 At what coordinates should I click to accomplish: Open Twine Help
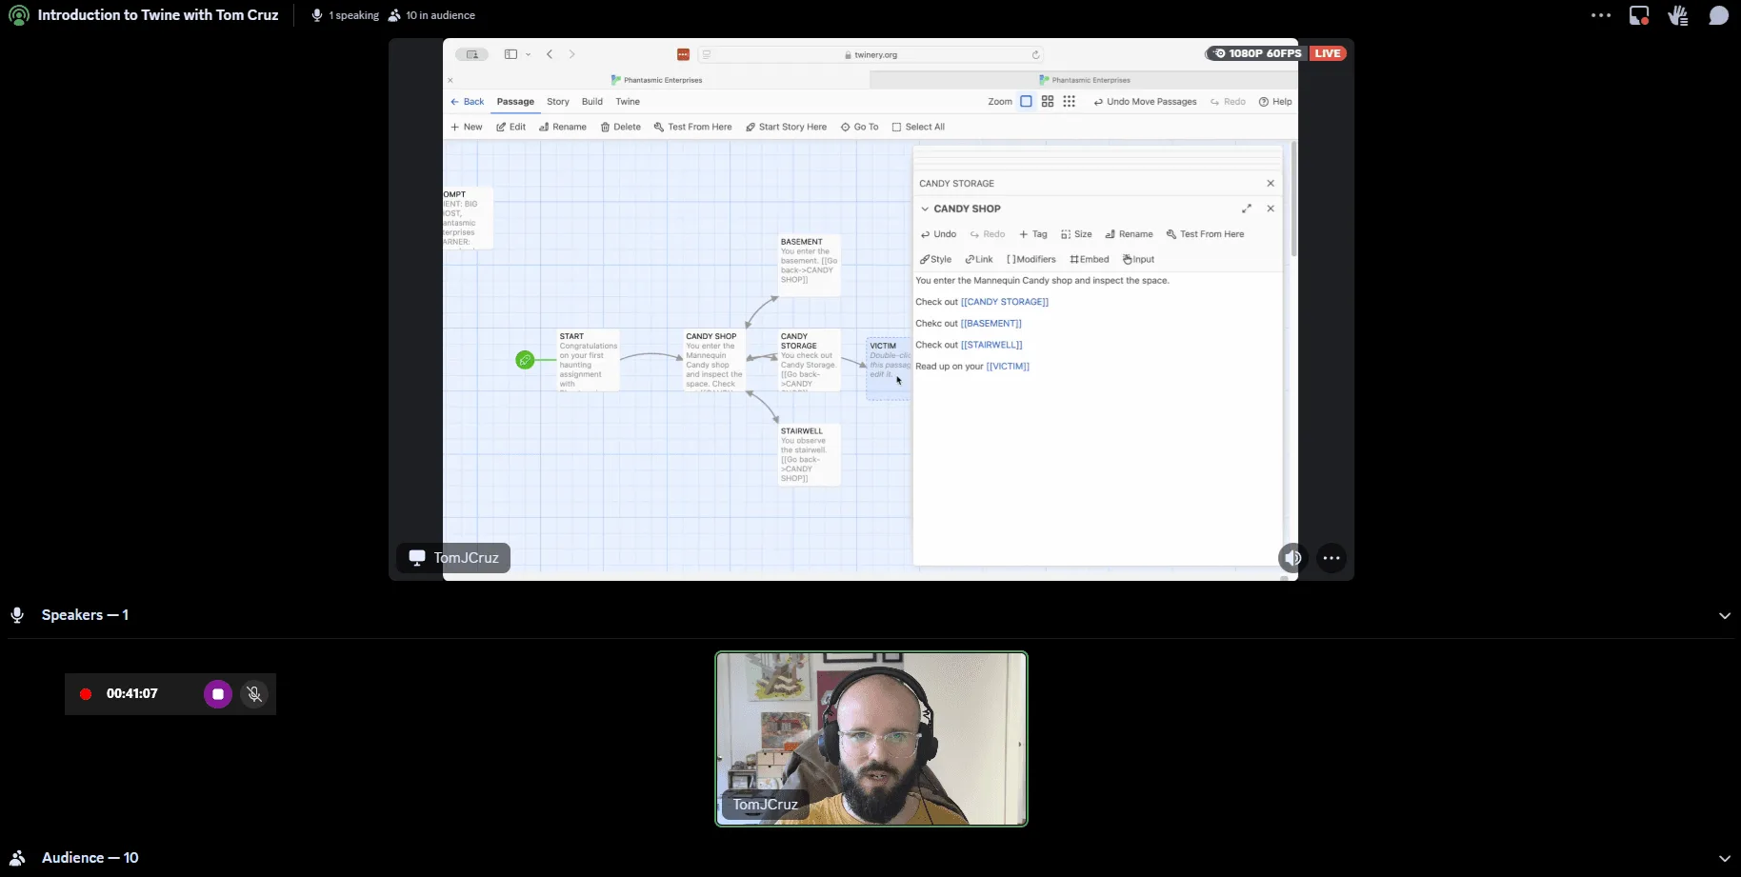[1275, 102]
